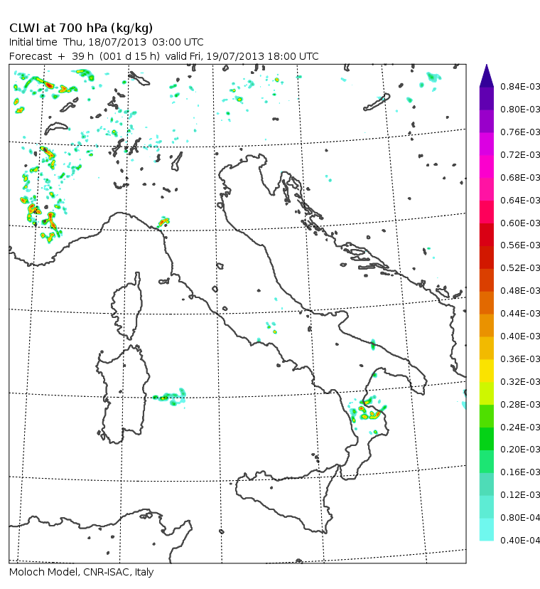Viewport: 540px width, 589px height.
Task: Click the 'Initial time Thu, 18/07/2013 03:00 UTC' line
Action: (x=106, y=42)
